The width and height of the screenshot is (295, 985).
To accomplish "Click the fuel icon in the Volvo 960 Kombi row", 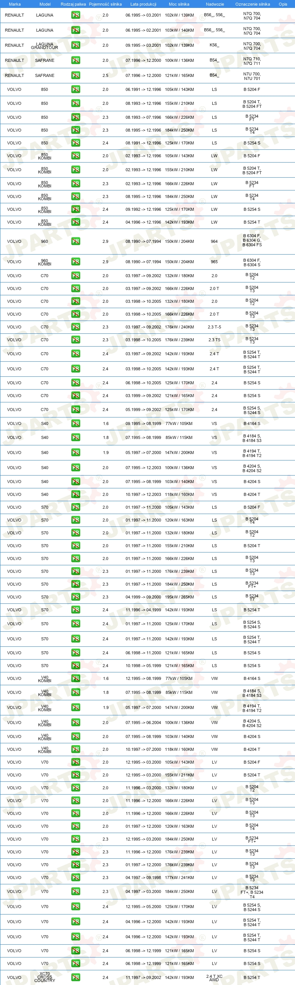I will click(75, 262).
